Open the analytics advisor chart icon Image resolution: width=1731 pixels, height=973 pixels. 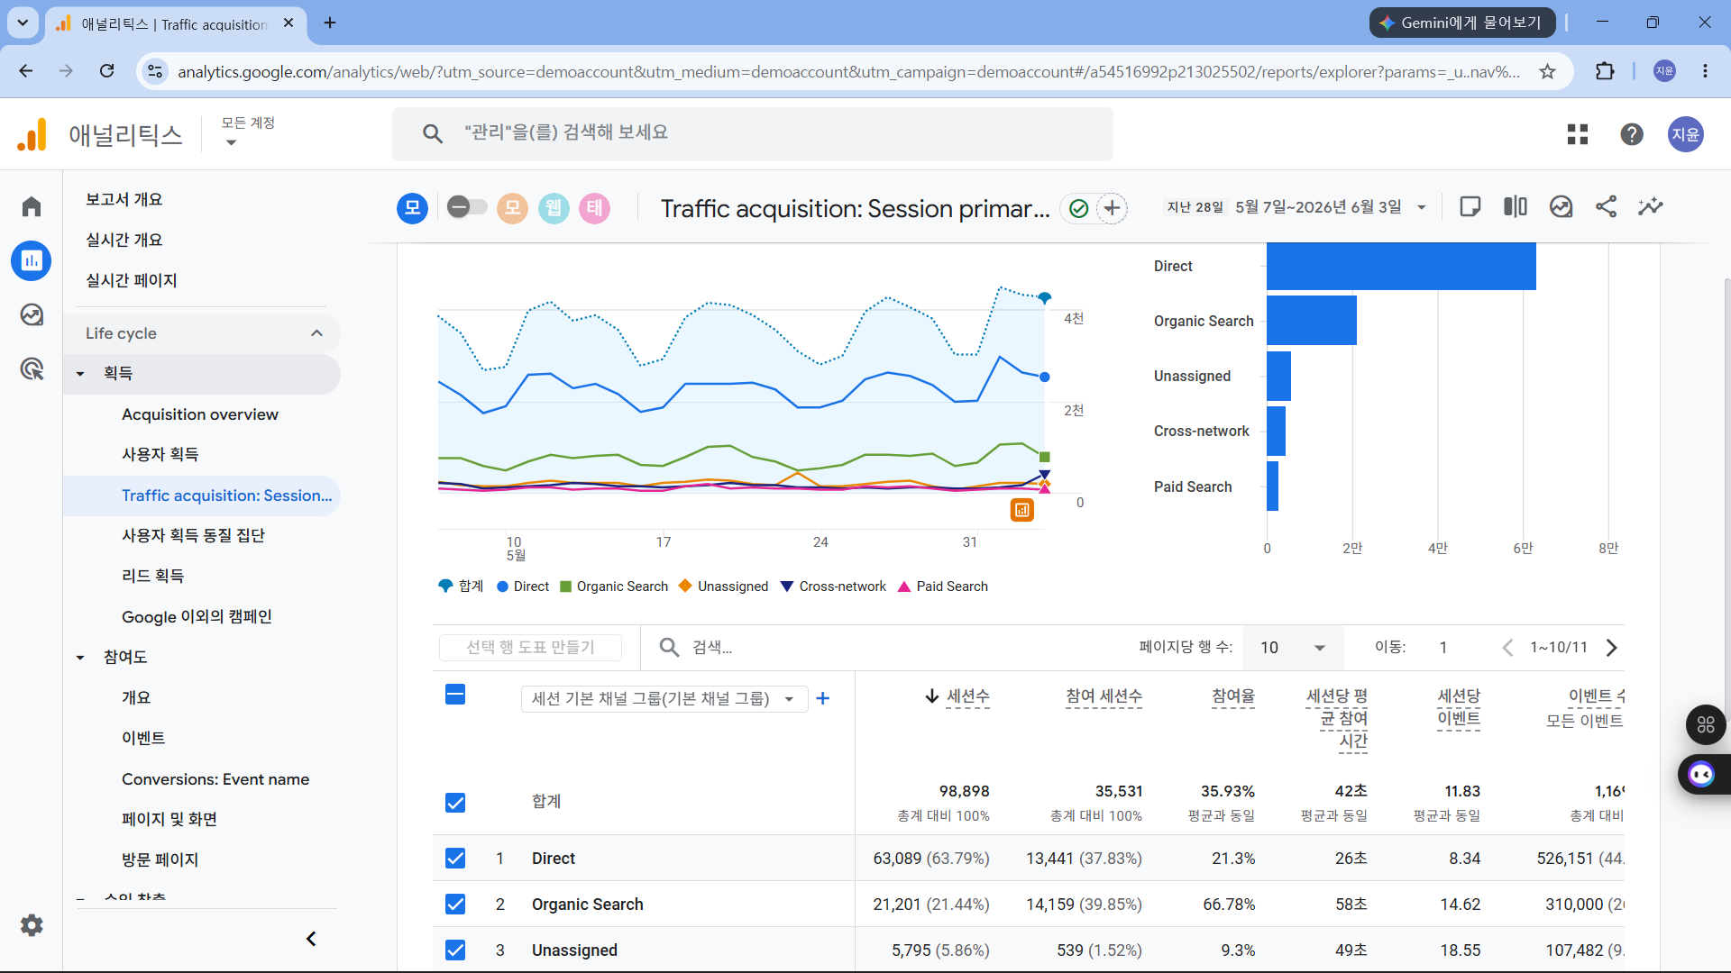coord(1562,207)
